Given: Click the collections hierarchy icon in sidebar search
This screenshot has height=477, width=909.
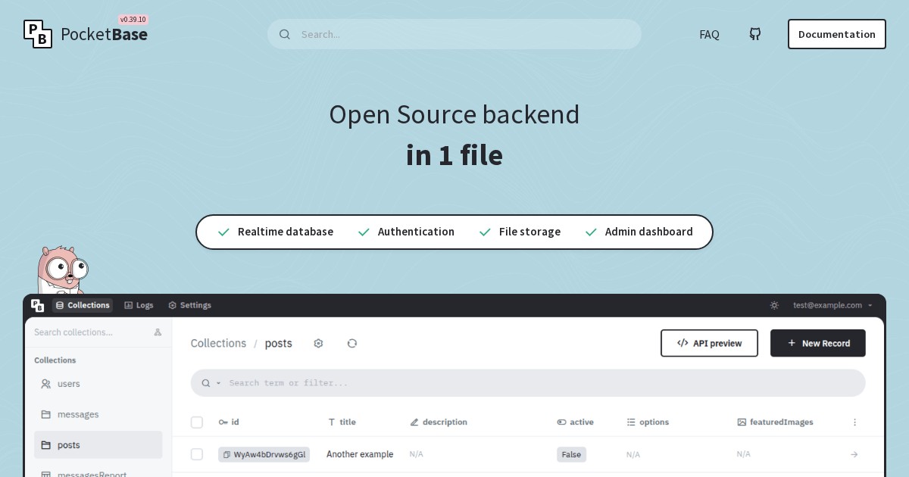Looking at the screenshot, I should 158,332.
